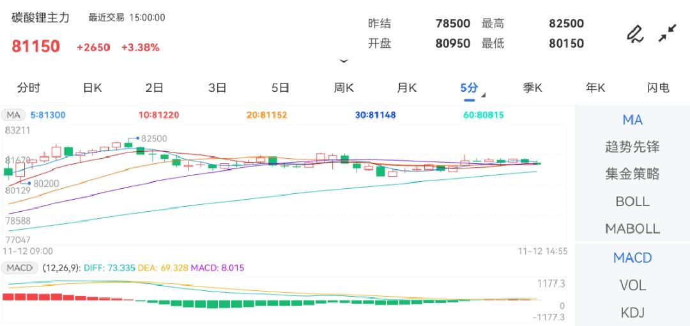Switch to the 日K tab
Screen dimensions: 690x326
tap(92, 88)
